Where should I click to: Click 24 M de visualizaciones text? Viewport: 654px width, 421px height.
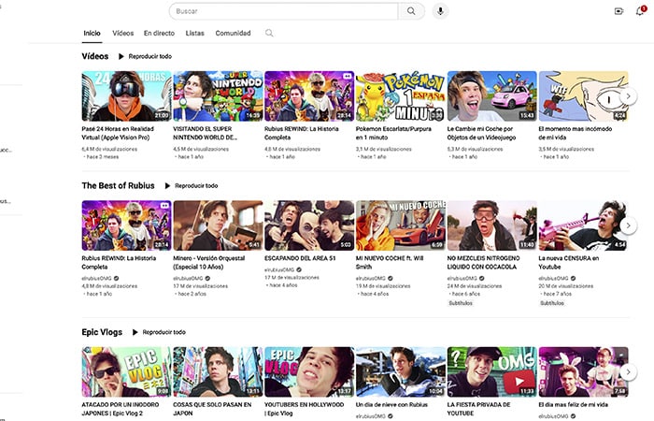pyautogui.click(x=475, y=286)
